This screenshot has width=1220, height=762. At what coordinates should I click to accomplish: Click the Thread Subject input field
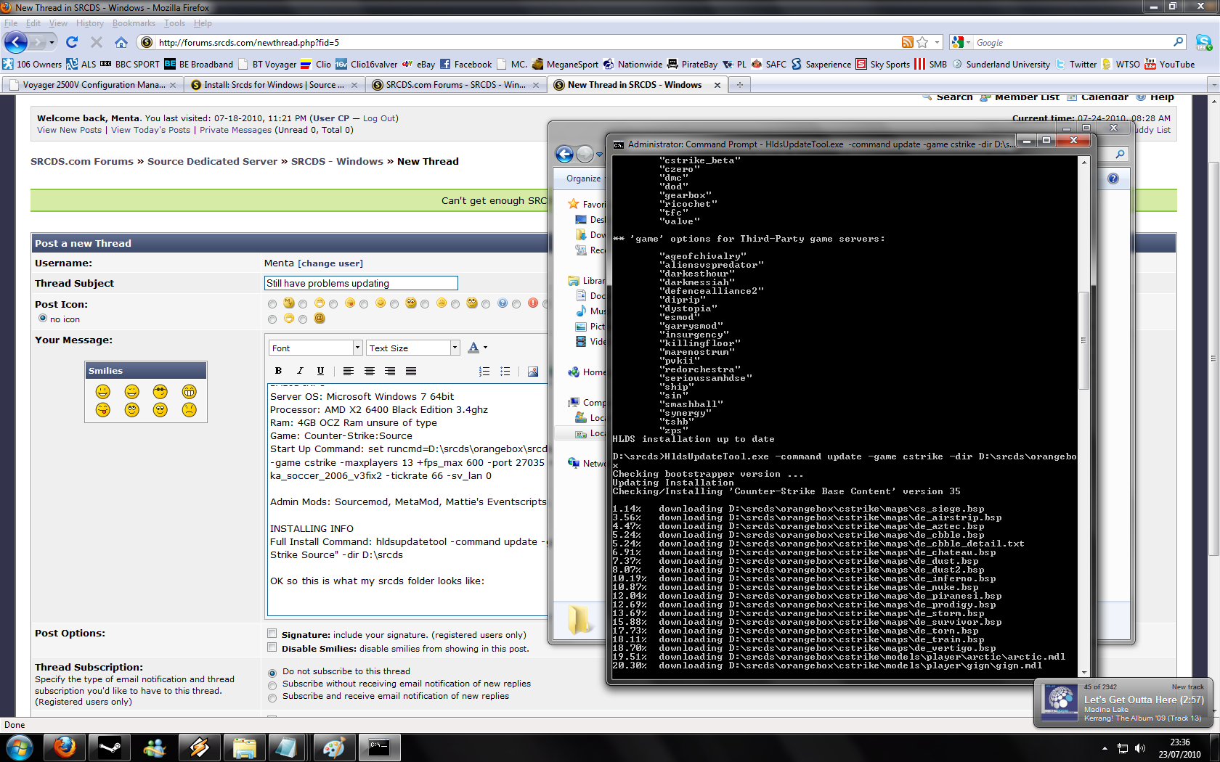coord(362,283)
